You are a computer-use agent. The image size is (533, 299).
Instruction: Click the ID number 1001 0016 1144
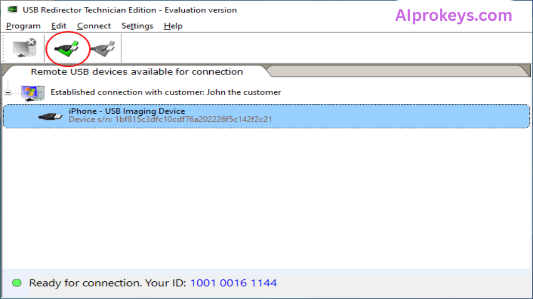click(233, 283)
